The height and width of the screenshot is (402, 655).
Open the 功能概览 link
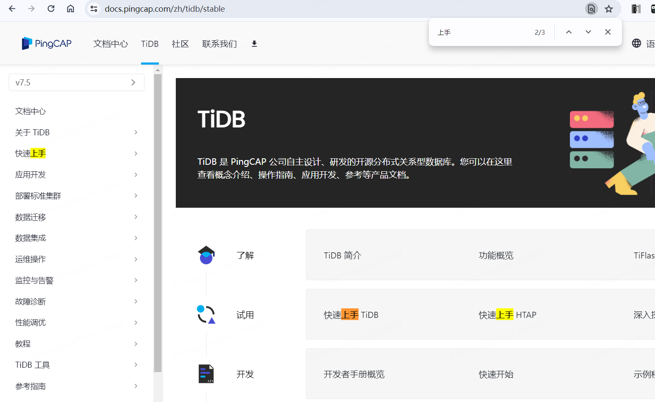496,255
